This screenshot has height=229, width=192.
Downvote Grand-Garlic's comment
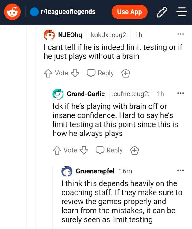click(84, 150)
